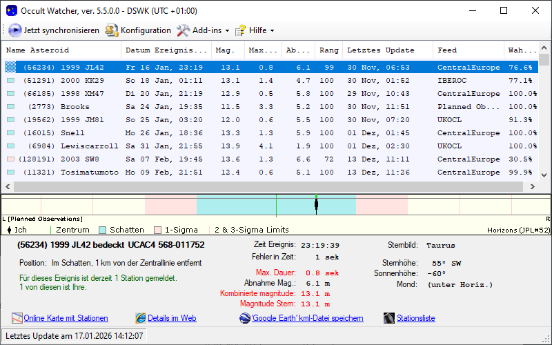Open the Add-ins menu label

click(x=207, y=30)
